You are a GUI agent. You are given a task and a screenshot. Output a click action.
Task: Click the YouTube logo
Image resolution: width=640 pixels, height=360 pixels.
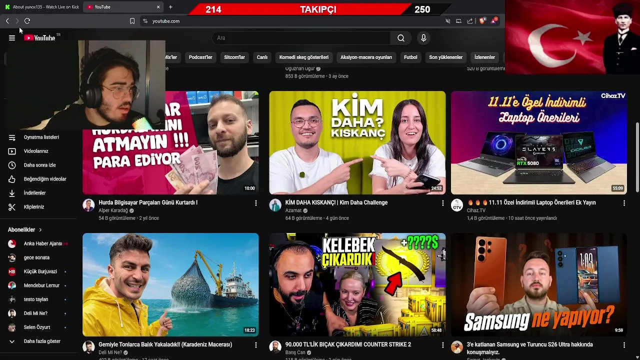click(39, 38)
